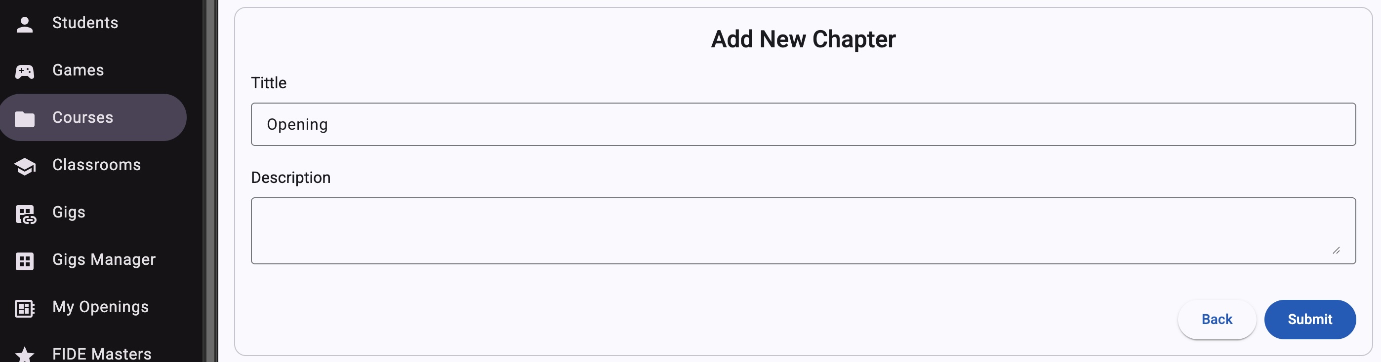Select the Classrooms graduation cap icon
This screenshot has height=362, width=1381.
click(x=25, y=165)
